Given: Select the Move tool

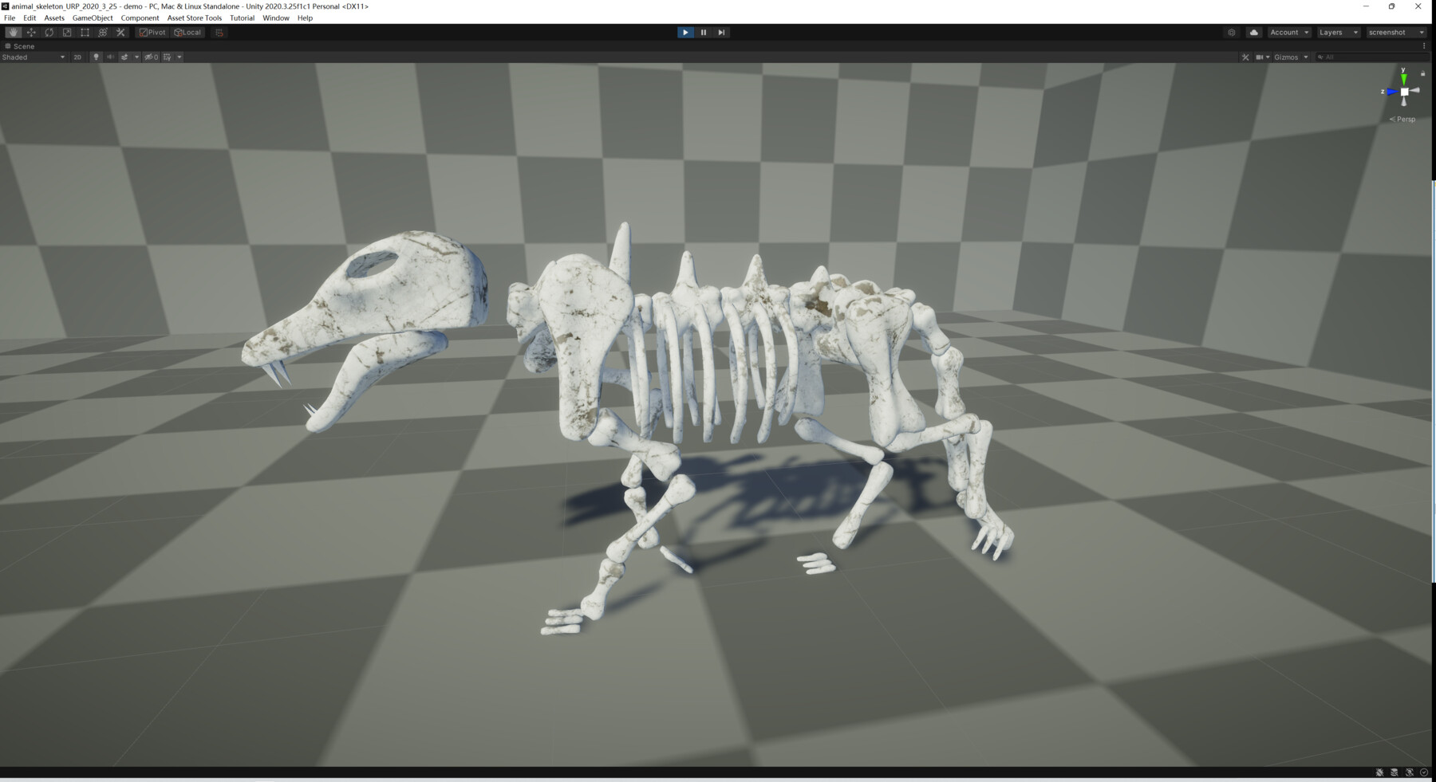Looking at the screenshot, I should tap(31, 32).
